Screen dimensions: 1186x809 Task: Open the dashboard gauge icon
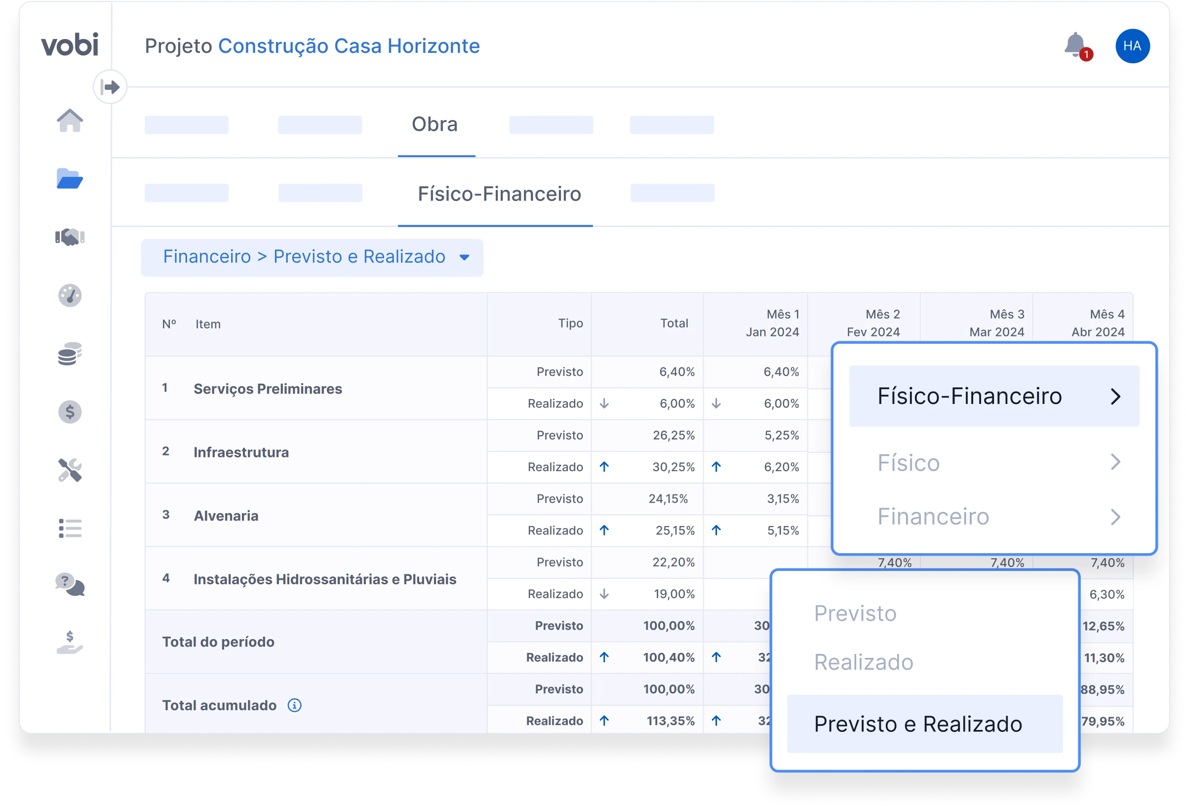pos(70,295)
